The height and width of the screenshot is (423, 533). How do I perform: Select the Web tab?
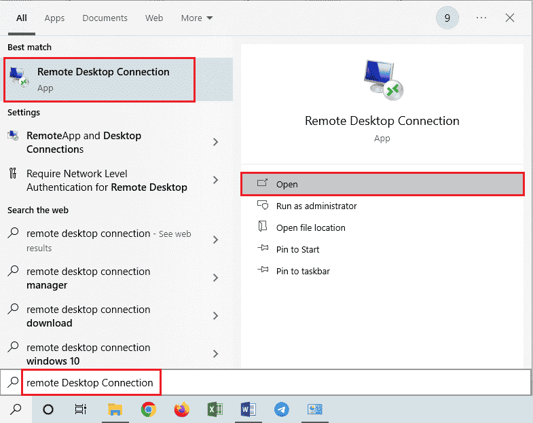[154, 18]
